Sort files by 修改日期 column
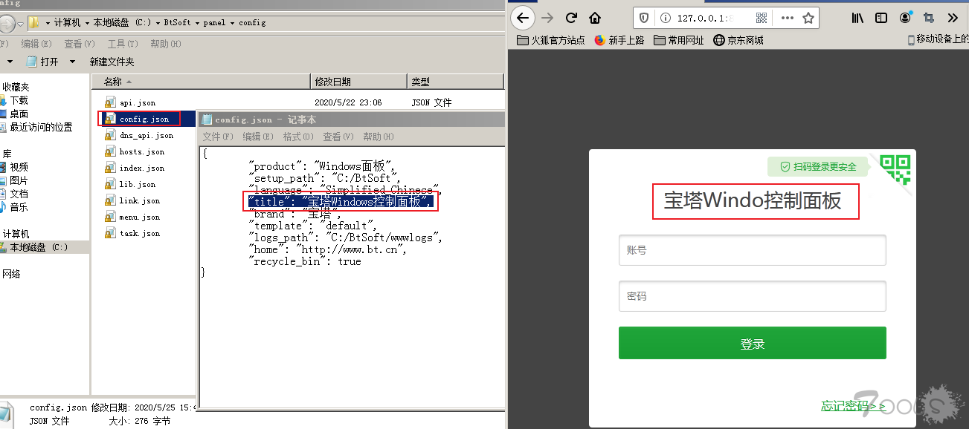 tap(358, 82)
